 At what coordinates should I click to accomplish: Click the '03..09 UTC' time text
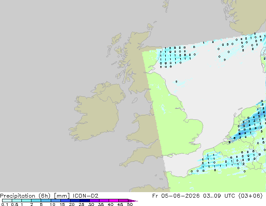pyautogui.click(x=219, y=196)
